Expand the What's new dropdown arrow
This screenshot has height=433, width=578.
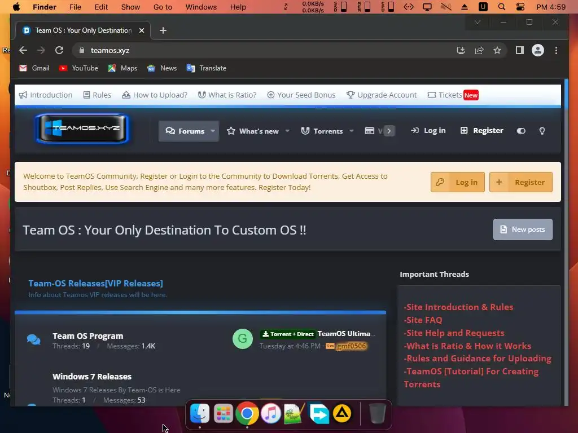click(287, 131)
